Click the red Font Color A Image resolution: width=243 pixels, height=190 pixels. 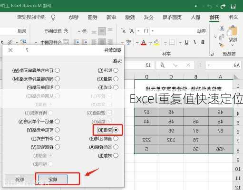pyautogui.click(x=144, y=42)
